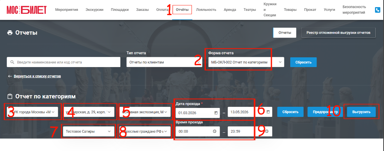Viewport: 384px width, 151px height.
Task: Open the Основная экспозиция dropdown
Action: [x=145, y=112]
